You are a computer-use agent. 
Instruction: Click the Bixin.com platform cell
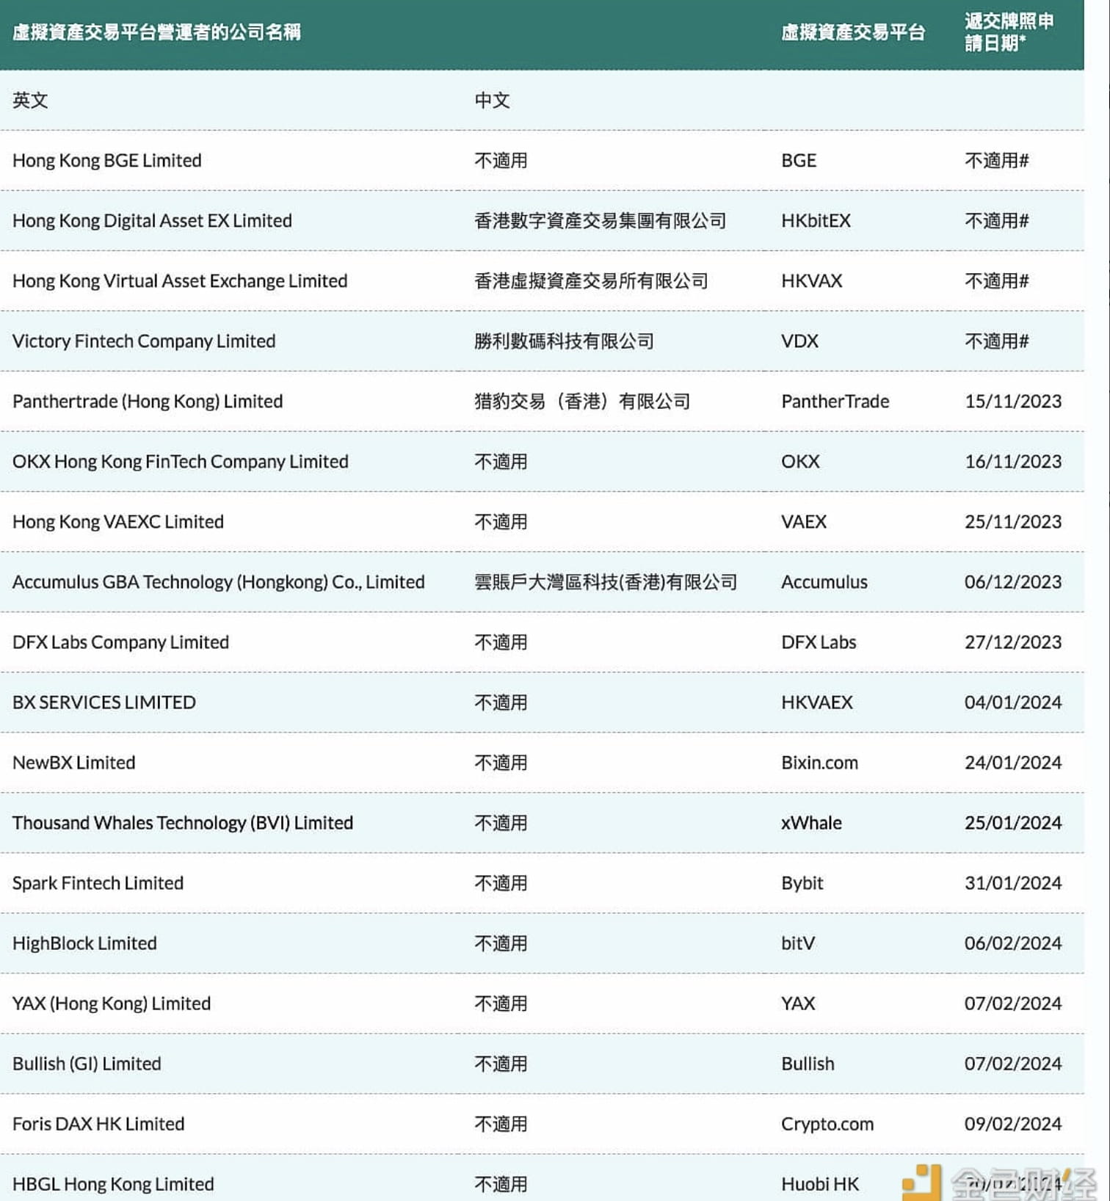pyautogui.click(x=819, y=763)
